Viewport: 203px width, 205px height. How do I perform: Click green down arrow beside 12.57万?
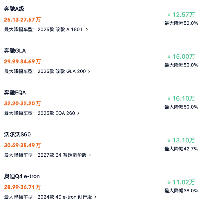169,15
